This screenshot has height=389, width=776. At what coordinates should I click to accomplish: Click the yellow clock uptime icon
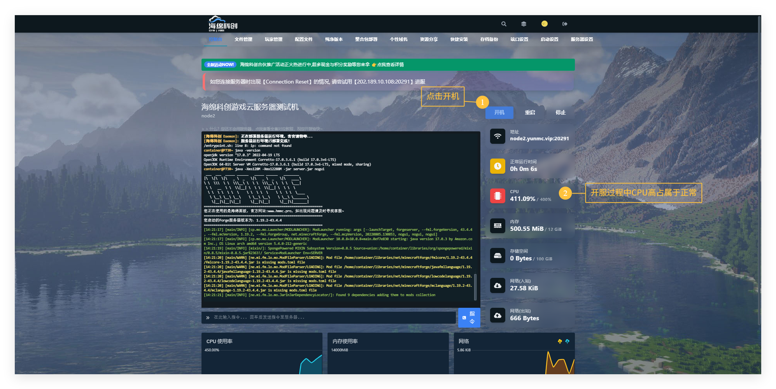click(497, 166)
